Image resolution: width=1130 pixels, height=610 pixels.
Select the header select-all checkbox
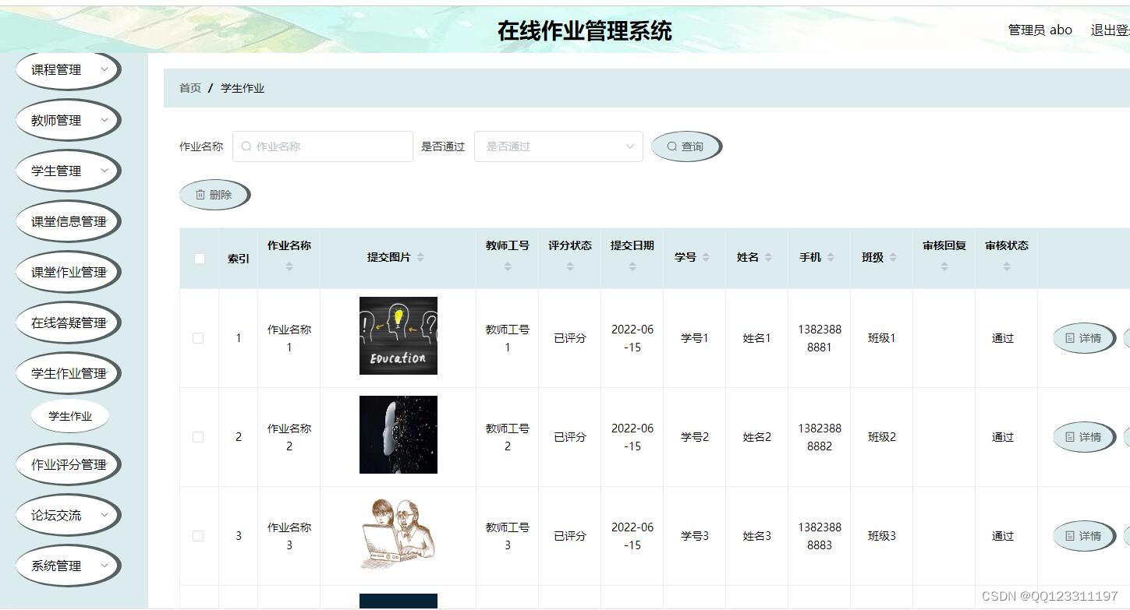tap(200, 259)
